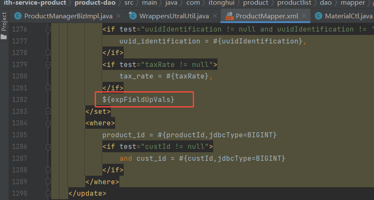Click the tax_rate = #{taxRate} line
This screenshot has height=200, width=374.
click(166, 76)
